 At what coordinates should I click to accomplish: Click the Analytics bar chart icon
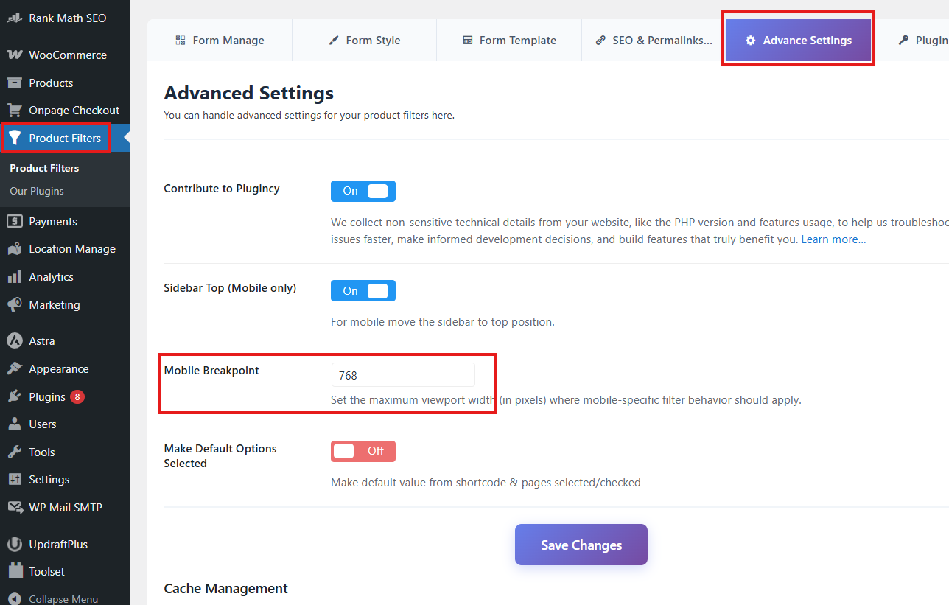(x=14, y=277)
